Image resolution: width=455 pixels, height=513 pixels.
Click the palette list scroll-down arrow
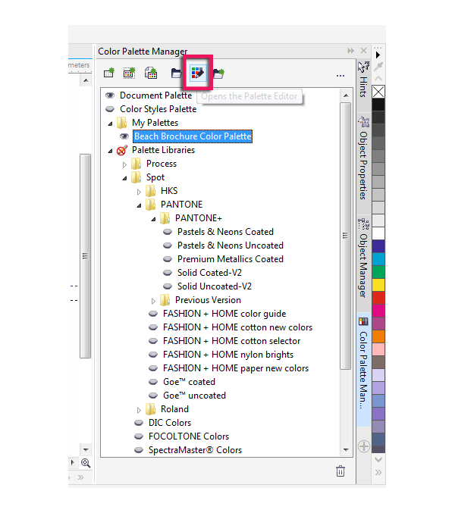coord(346,450)
